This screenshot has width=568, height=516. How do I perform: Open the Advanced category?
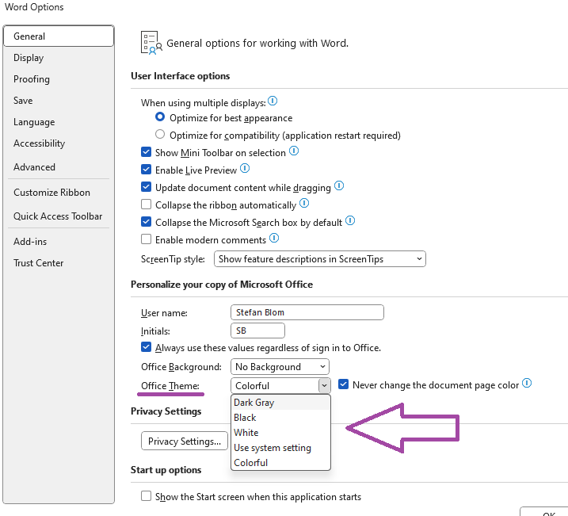[59, 167]
